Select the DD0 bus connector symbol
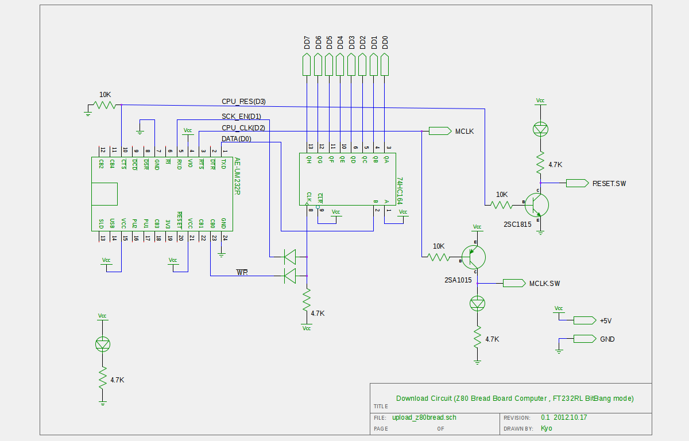The width and height of the screenshot is (689, 441). (x=385, y=64)
